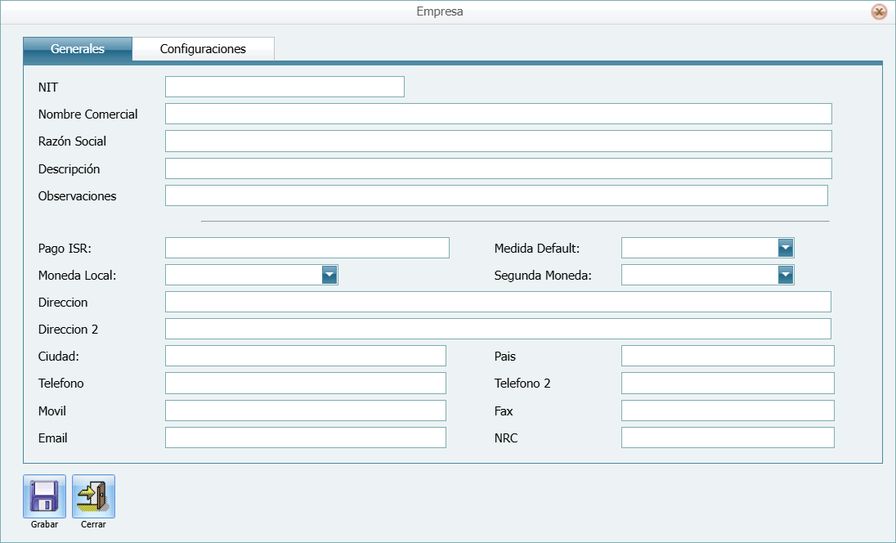
Task: Click the Cerrar exit door icon
Action: (x=93, y=496)
